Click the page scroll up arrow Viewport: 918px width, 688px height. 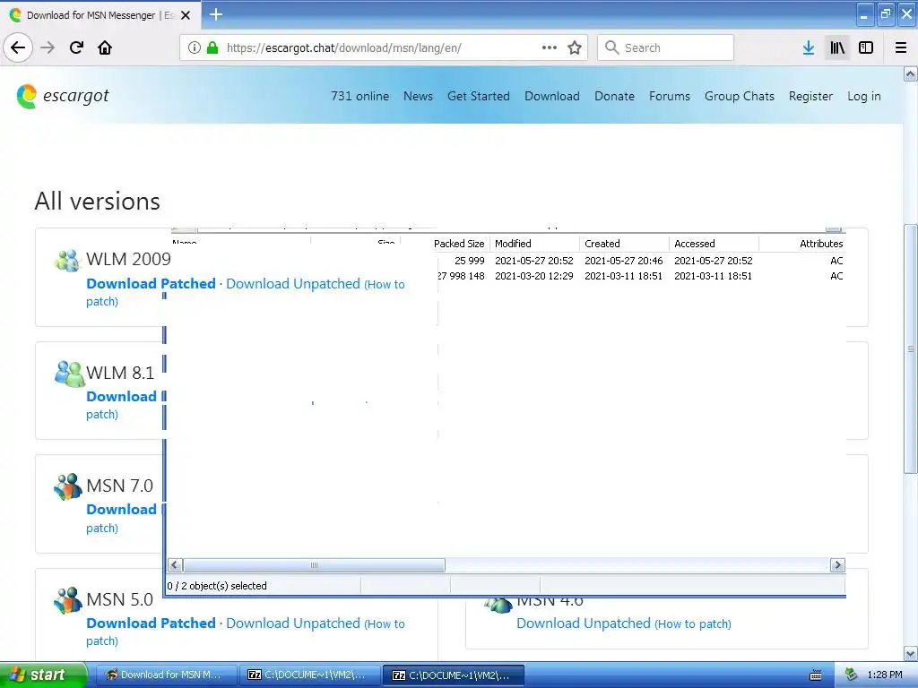(x=911, y=73)
